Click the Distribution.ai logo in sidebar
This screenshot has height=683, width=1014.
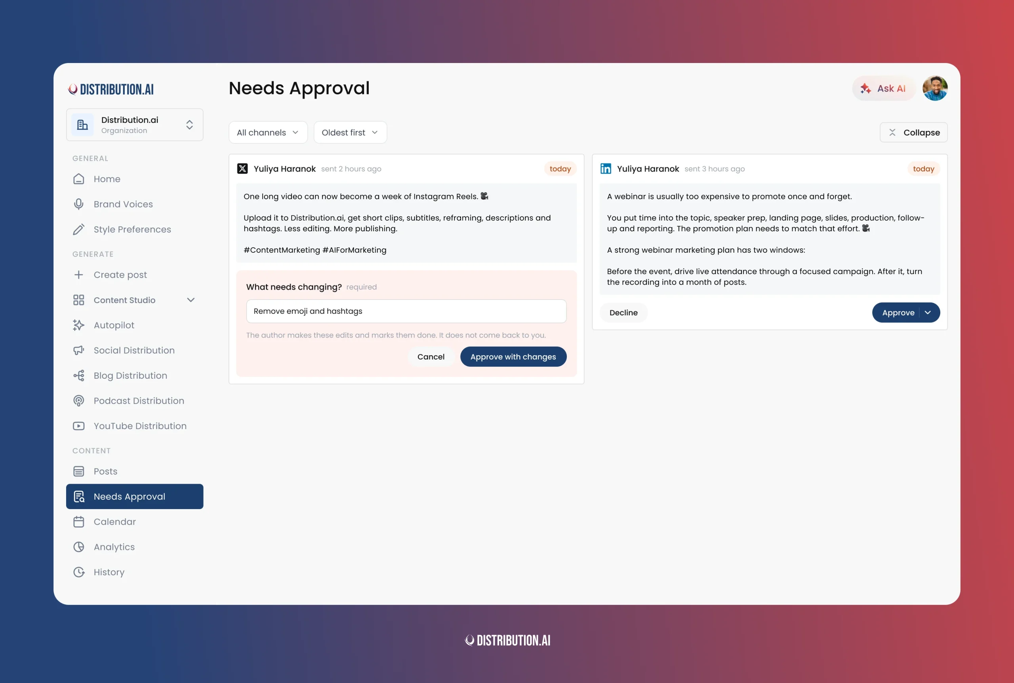point(111,89)
